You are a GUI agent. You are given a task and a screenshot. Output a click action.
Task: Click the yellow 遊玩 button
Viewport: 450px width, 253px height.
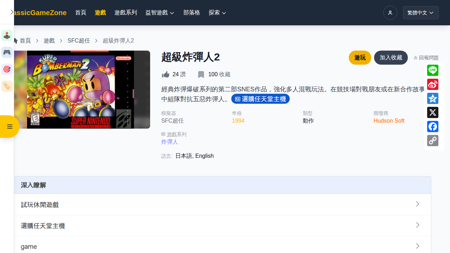coord(360,58)
